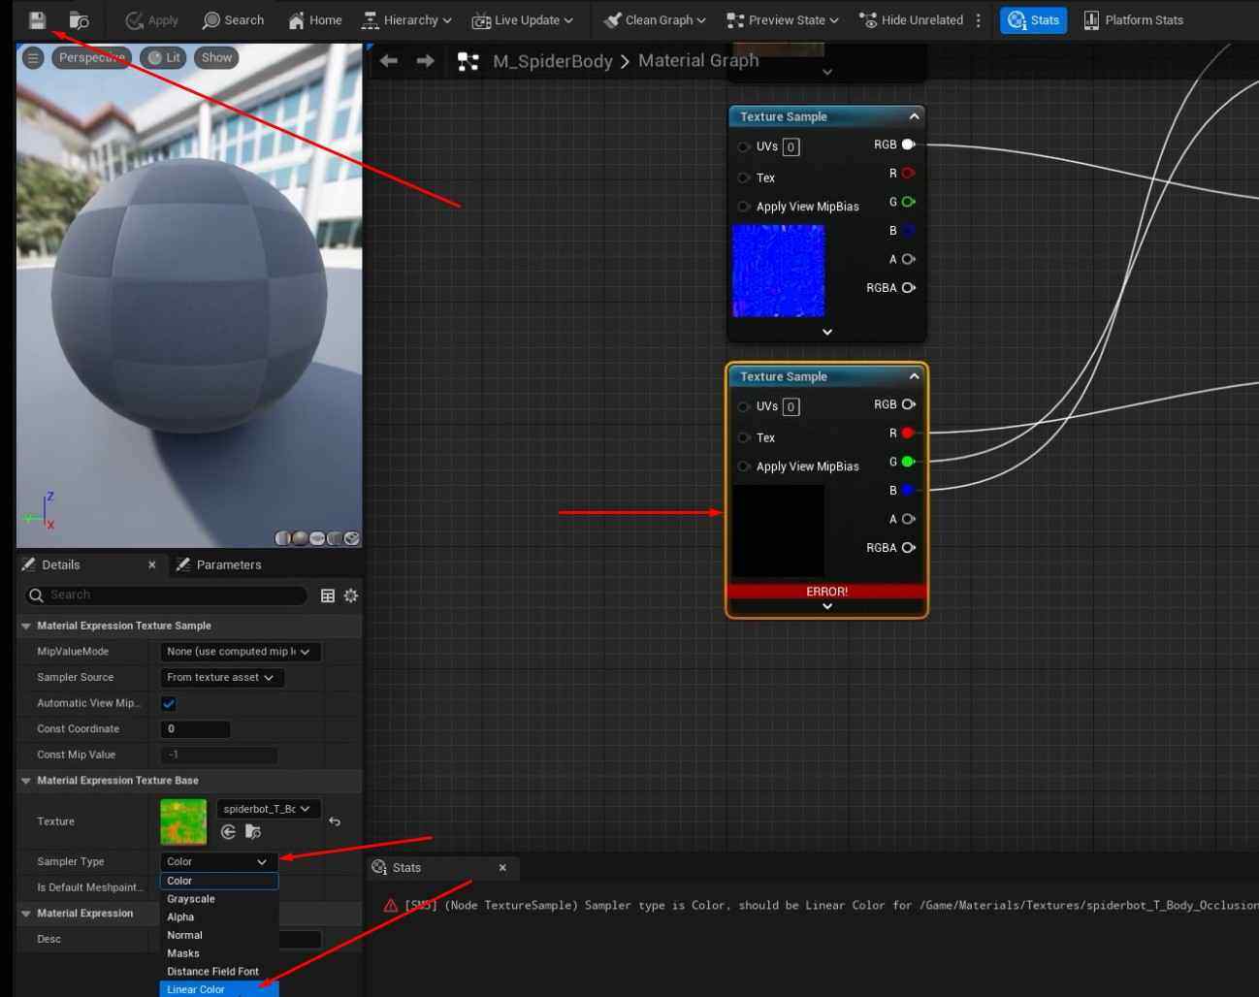Open the Clean Graph dropdown
The width and height of the screenshot is (1259, 997).
click(x=655, y=20)
